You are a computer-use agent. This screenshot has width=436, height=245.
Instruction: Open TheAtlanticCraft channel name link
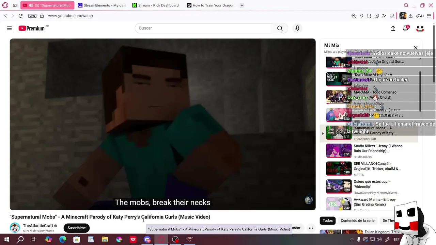(x=38, y=226)
